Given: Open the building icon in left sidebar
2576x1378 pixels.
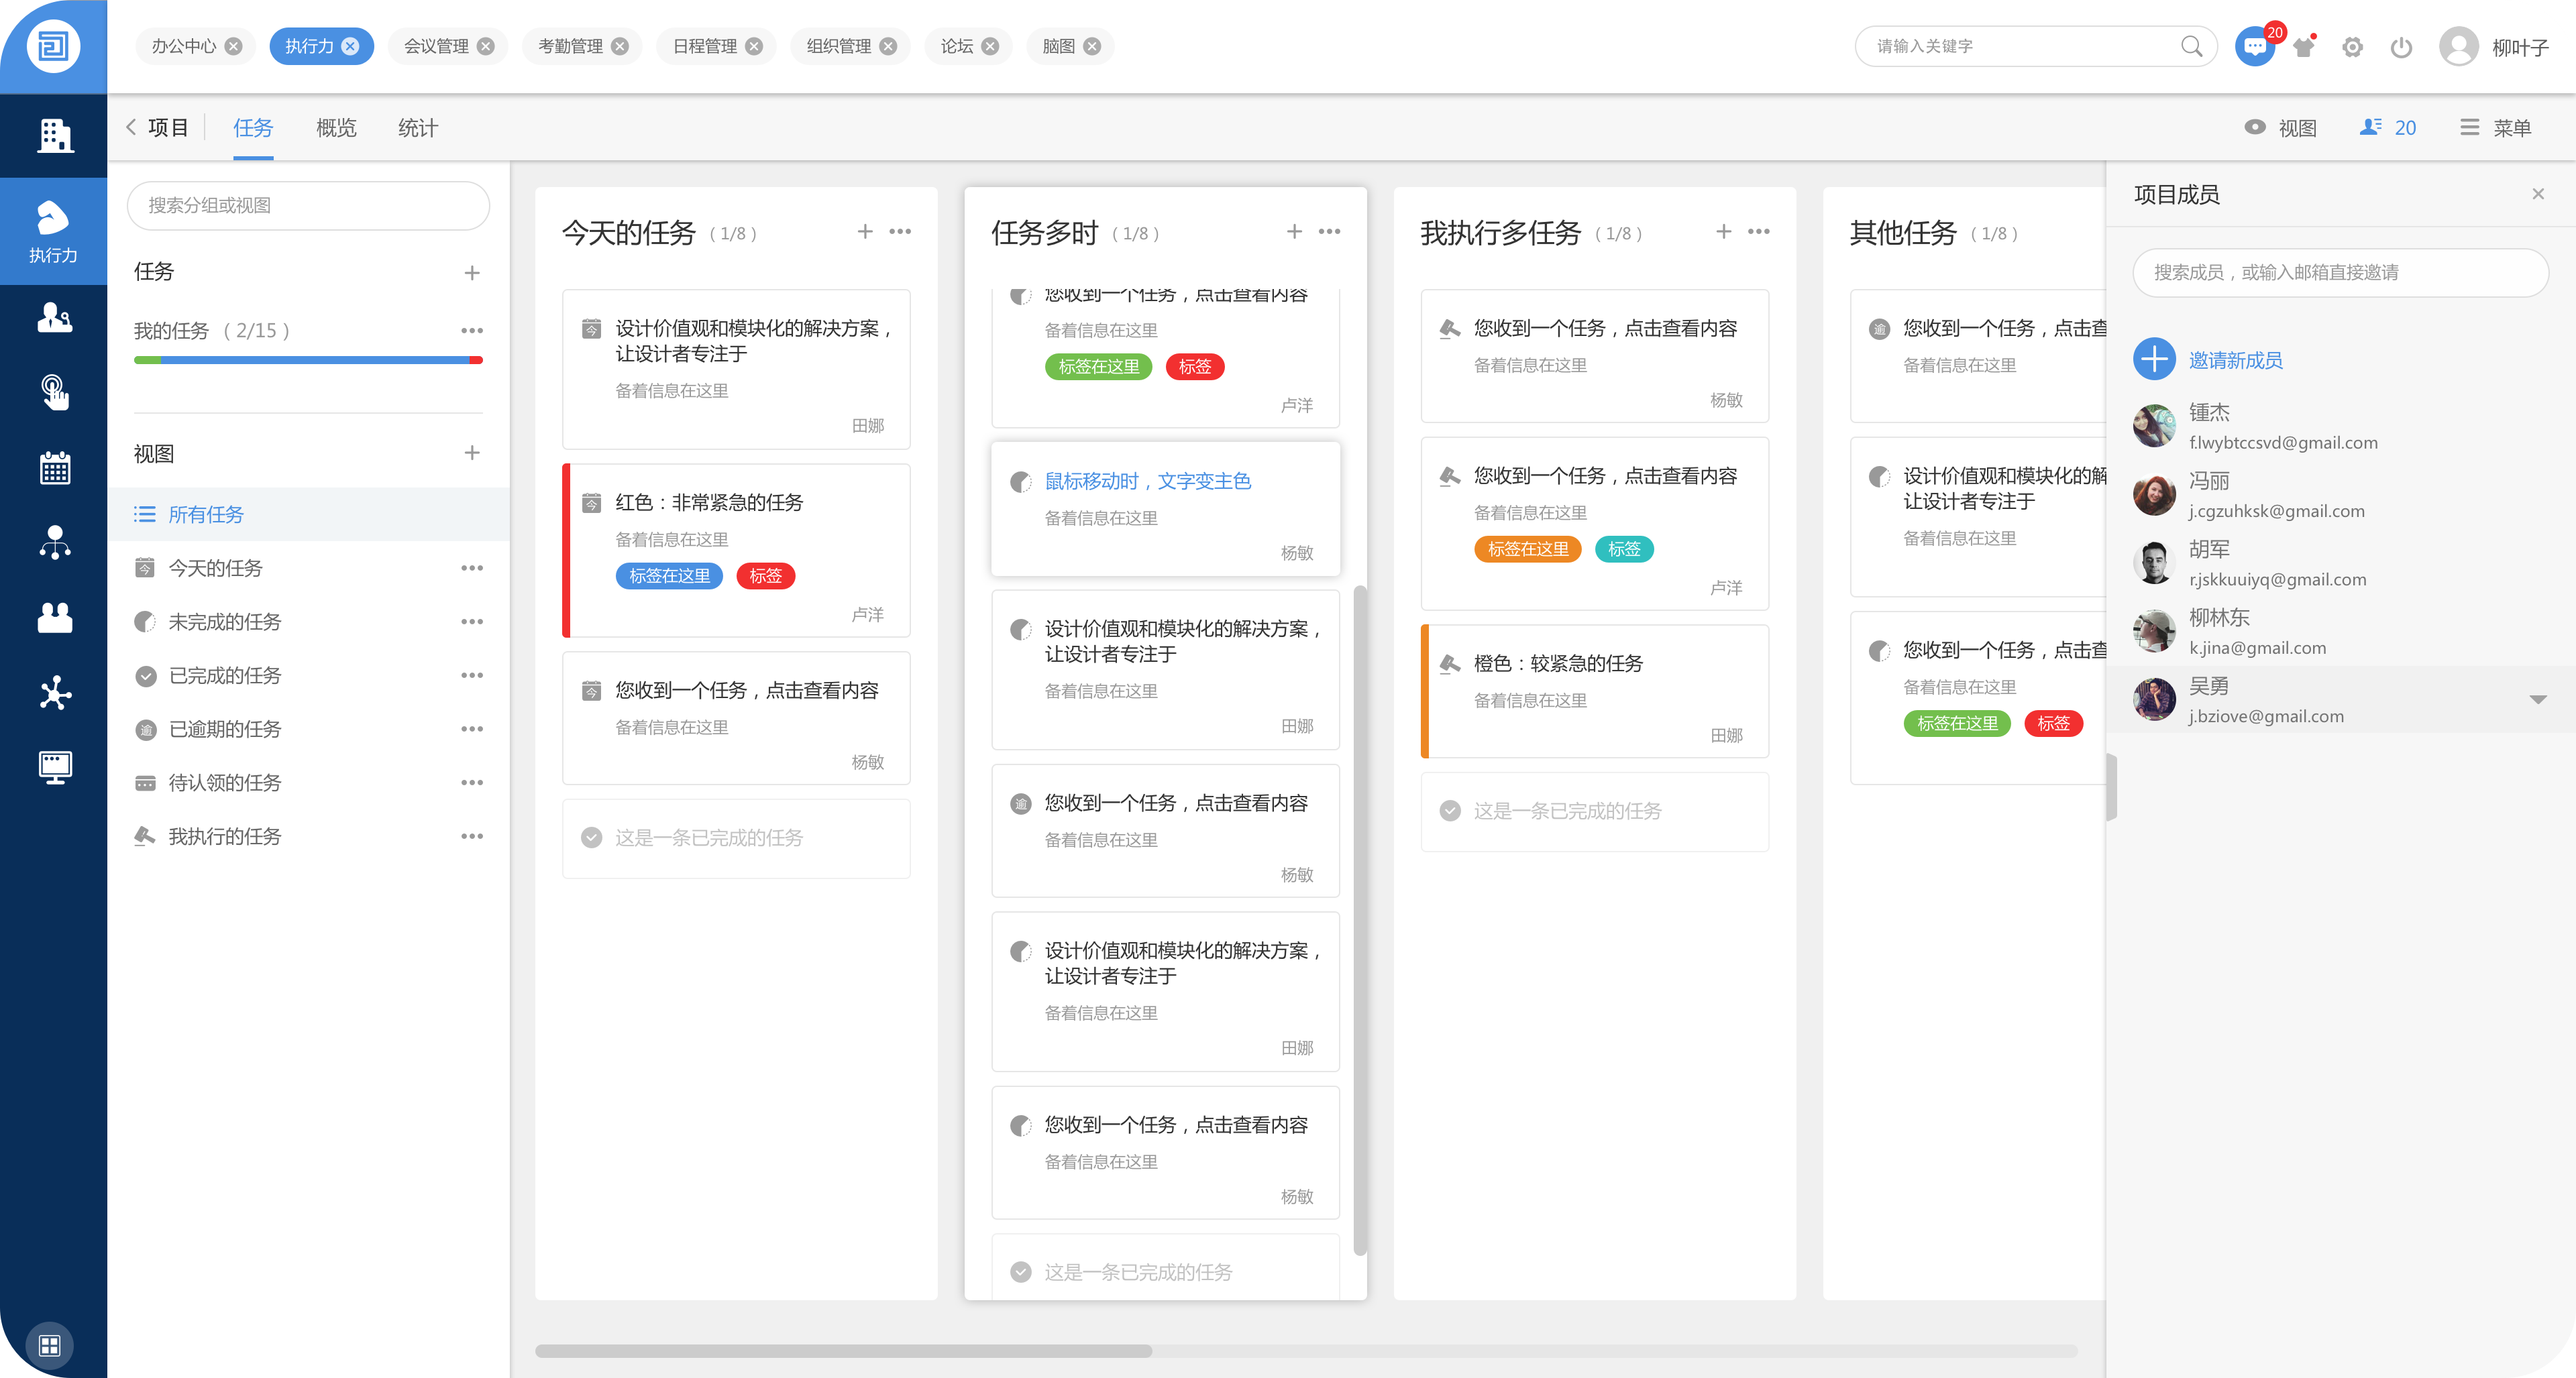Looking at the screenshot, I should 55,135.
